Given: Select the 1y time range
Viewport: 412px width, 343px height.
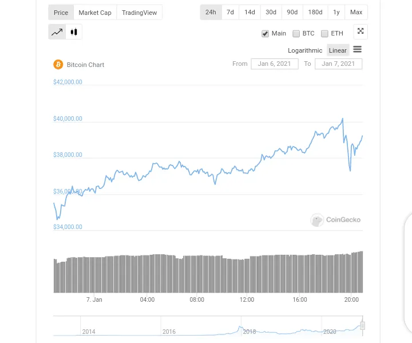Looking at the screenshot, I should point(336,12).
